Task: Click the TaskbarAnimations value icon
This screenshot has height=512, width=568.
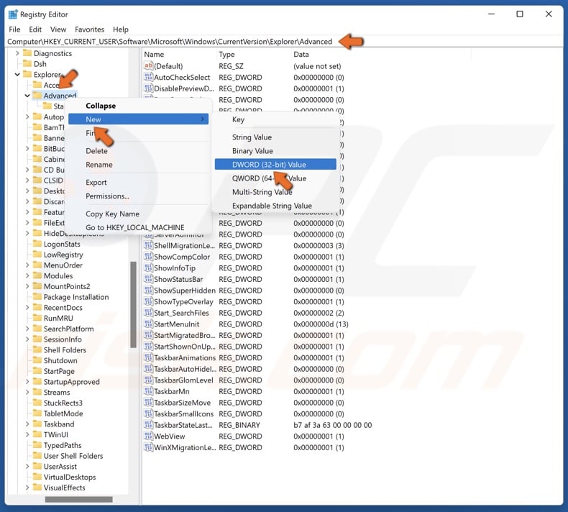Action: tap(148, 357)
